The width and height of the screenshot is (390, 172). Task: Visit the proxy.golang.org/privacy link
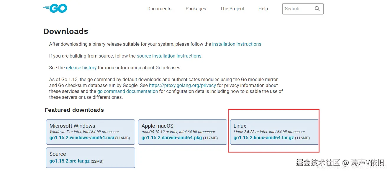point(182,85)
